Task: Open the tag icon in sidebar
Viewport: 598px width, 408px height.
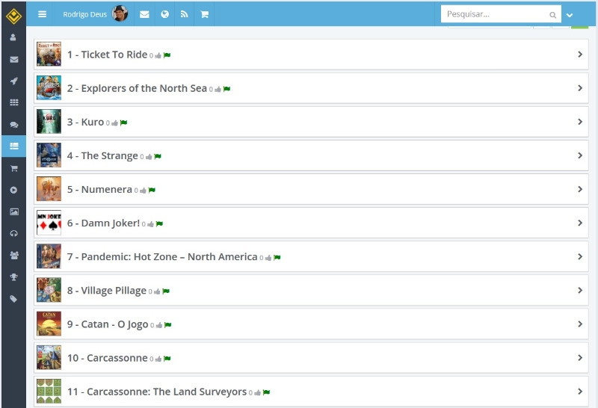Action: (x=13, y=299)
